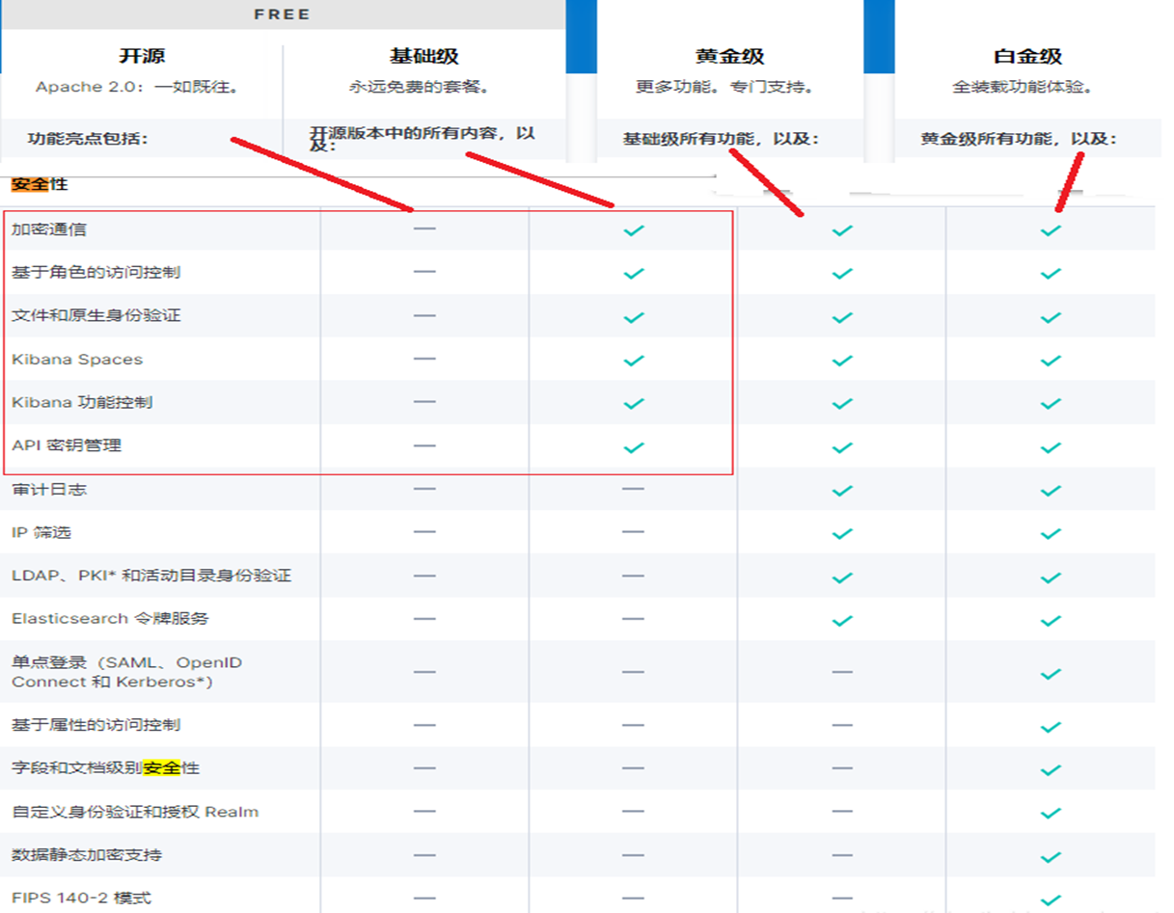This screenshot has width=1174, height=913.
Task: Select the 白金级 plan heading
Action: 1027,57
